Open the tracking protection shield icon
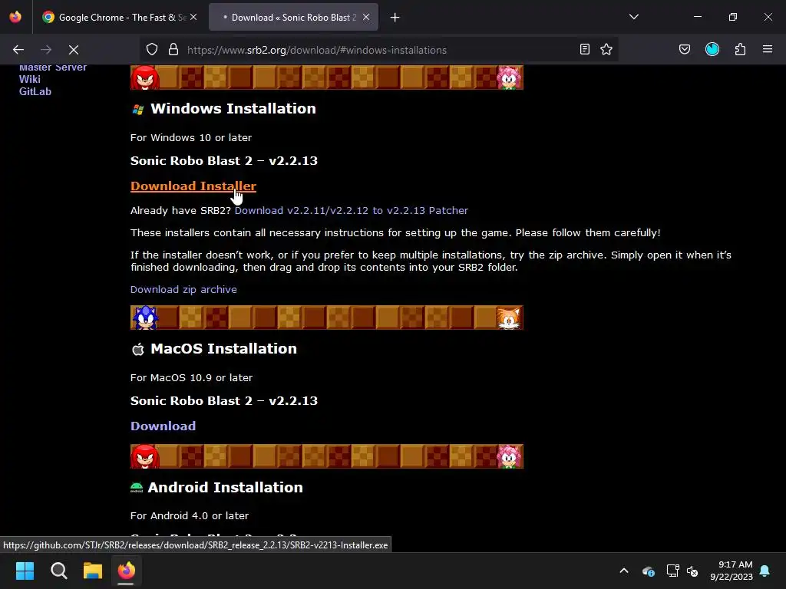 [152, 50]
